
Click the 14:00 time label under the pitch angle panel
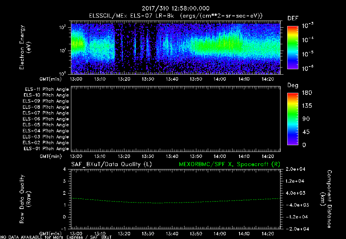point(220,157)
